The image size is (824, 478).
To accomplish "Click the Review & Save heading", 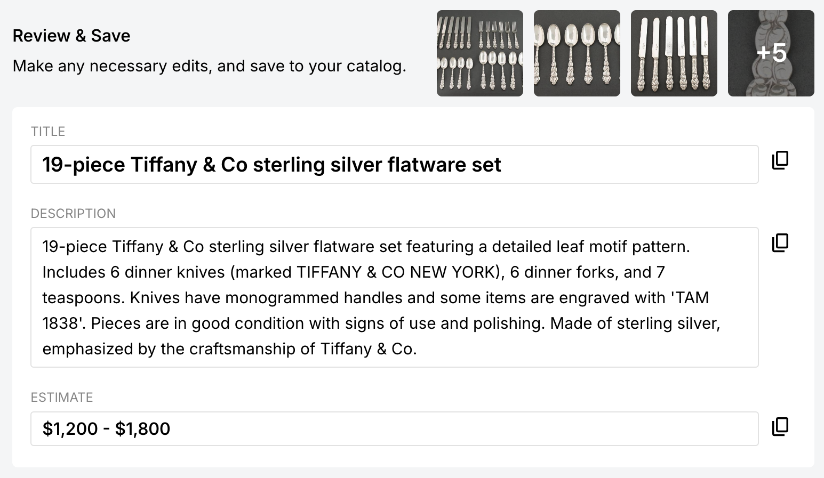I will point(71,36).
